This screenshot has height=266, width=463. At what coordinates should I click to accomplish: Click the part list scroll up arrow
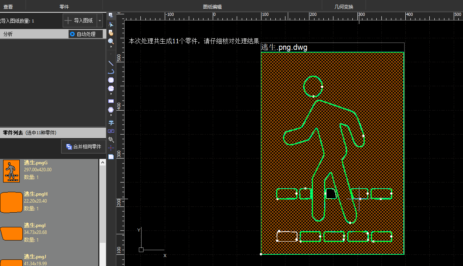coord(103,162)
